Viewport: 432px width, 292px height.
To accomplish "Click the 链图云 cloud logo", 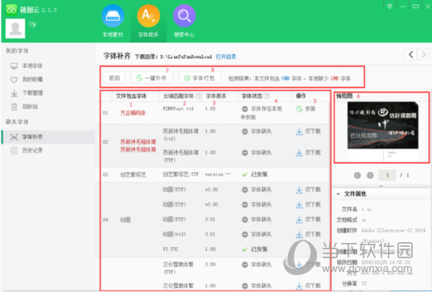I will tap(11, 10).
